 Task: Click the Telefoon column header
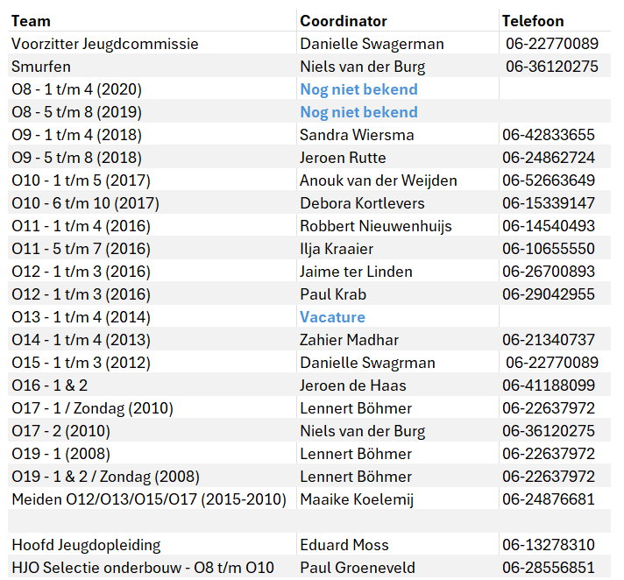(x=533, y=21)
